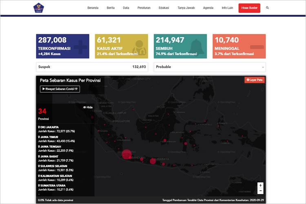Play Riwayat Sebaran Covid-19 history
The height and width of the screenshot is (204, 306).
pos(60,89)
